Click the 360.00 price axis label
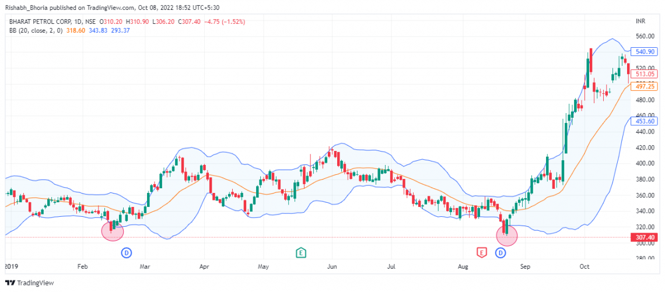The height and width of the screenshot is (292, 665). point(646,195)
